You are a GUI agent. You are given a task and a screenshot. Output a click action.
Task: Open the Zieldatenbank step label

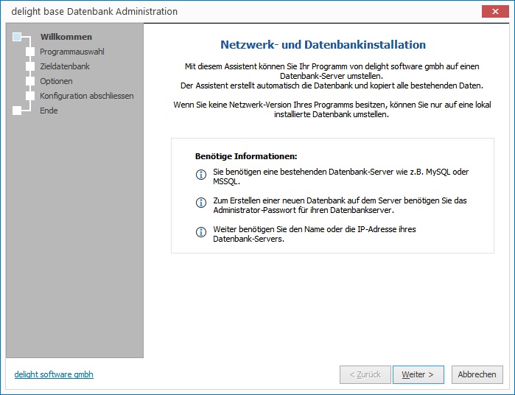(x=65, y=66)
